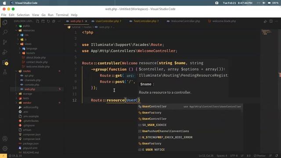
Task: Open channels.php in routes folder
Action: (32, 80)
